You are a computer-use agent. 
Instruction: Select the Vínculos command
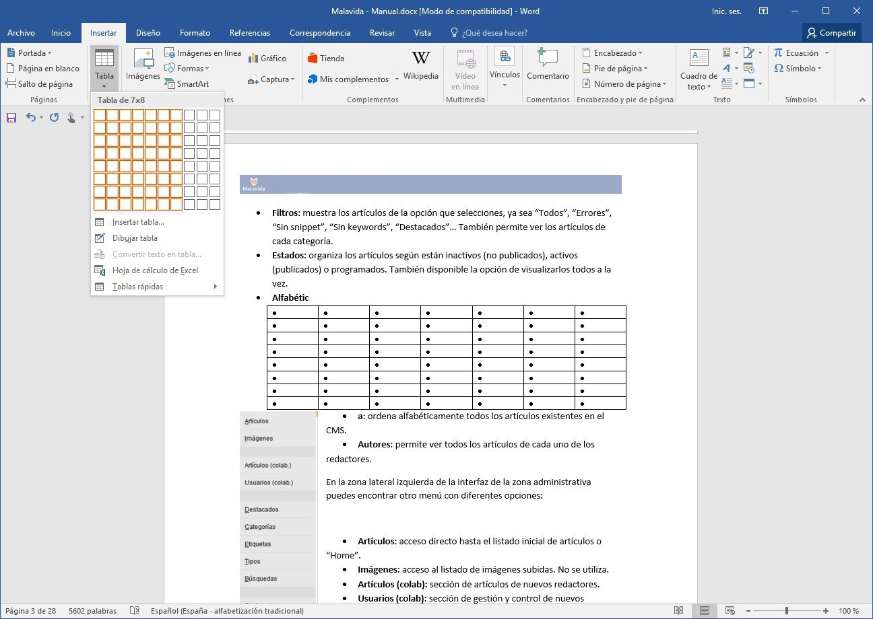coord(504,67)
